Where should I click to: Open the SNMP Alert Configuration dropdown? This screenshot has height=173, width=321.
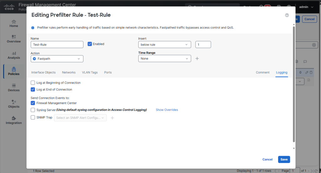(x=80, y=118)
